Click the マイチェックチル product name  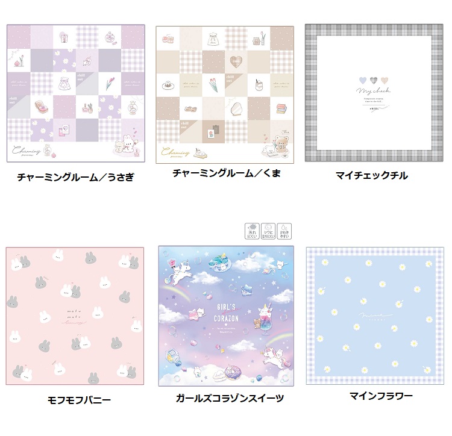point(372,175)
